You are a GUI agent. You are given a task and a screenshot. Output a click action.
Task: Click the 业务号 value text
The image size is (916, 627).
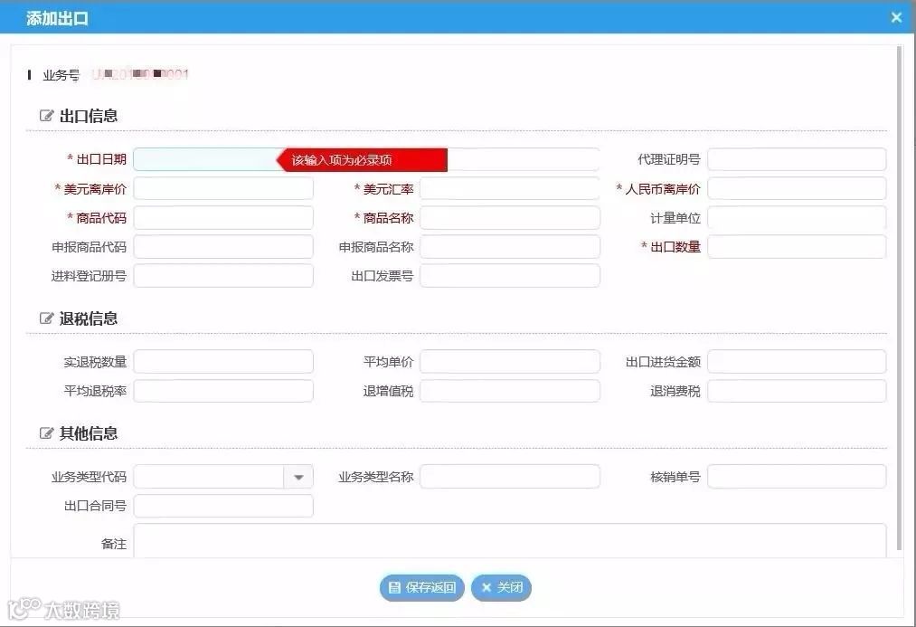pyautogui.click(x=140, y=74)
